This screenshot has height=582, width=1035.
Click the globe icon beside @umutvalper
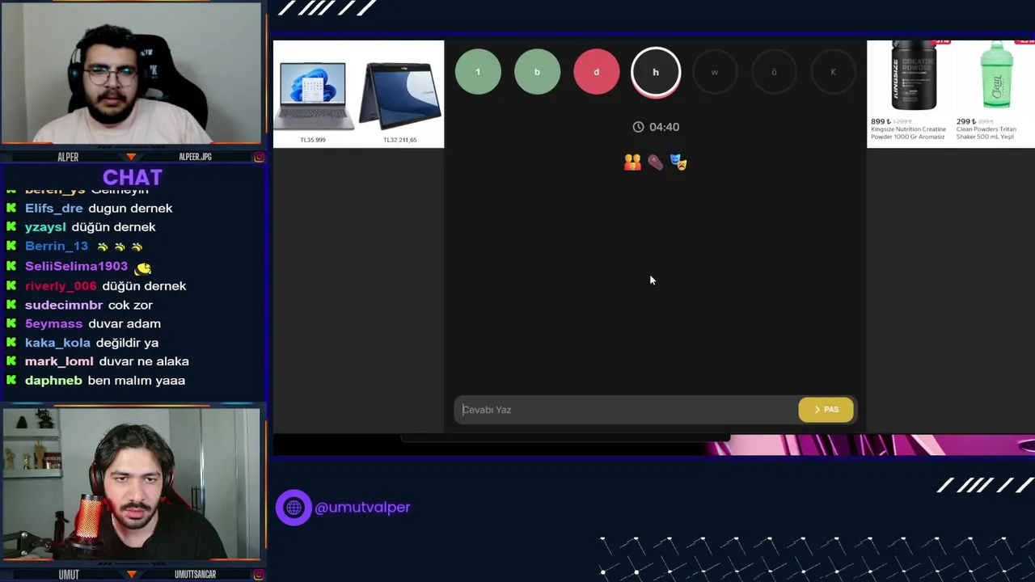(294, 508)
